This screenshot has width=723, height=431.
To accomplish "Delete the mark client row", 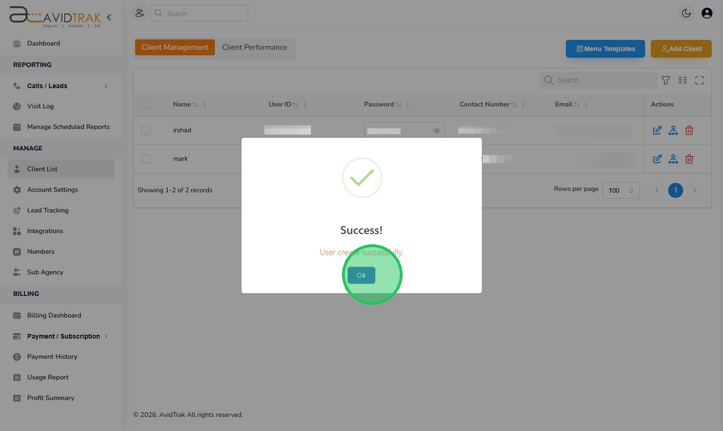I will tap(689, 159).
